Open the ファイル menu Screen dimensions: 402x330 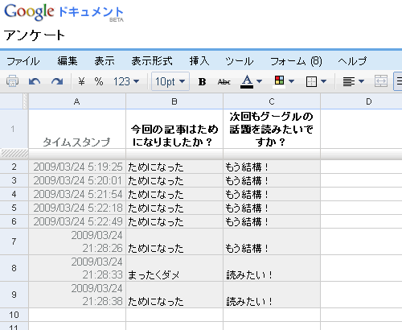tap(23, 61)
